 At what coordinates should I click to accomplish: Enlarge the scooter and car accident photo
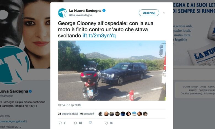[112, 71]
